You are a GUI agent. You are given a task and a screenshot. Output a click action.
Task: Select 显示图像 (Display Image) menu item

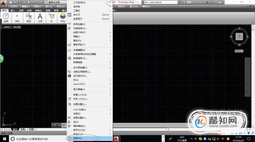pos(90,89)
